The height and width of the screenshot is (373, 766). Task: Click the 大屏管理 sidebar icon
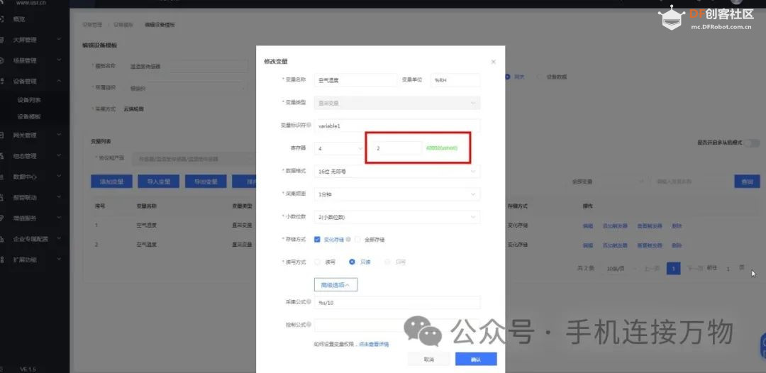2,40
